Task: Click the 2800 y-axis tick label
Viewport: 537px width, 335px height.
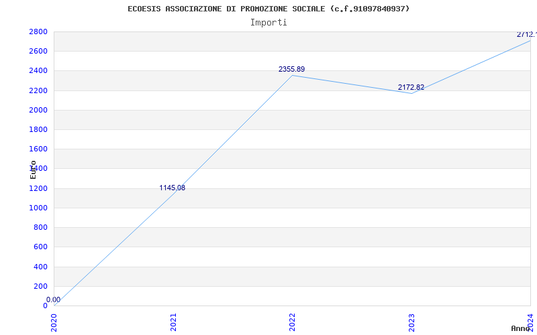Action: coord(38,31)
